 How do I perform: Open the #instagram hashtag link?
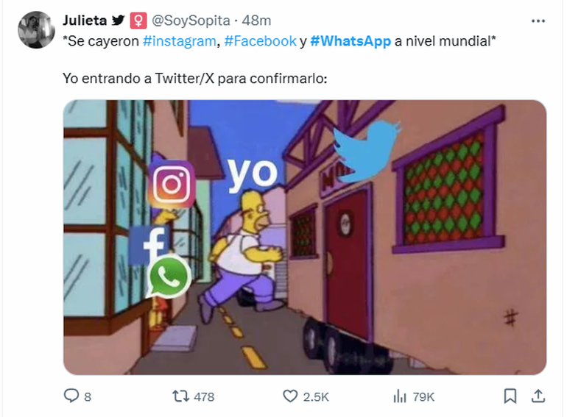[x=180, y=41]
